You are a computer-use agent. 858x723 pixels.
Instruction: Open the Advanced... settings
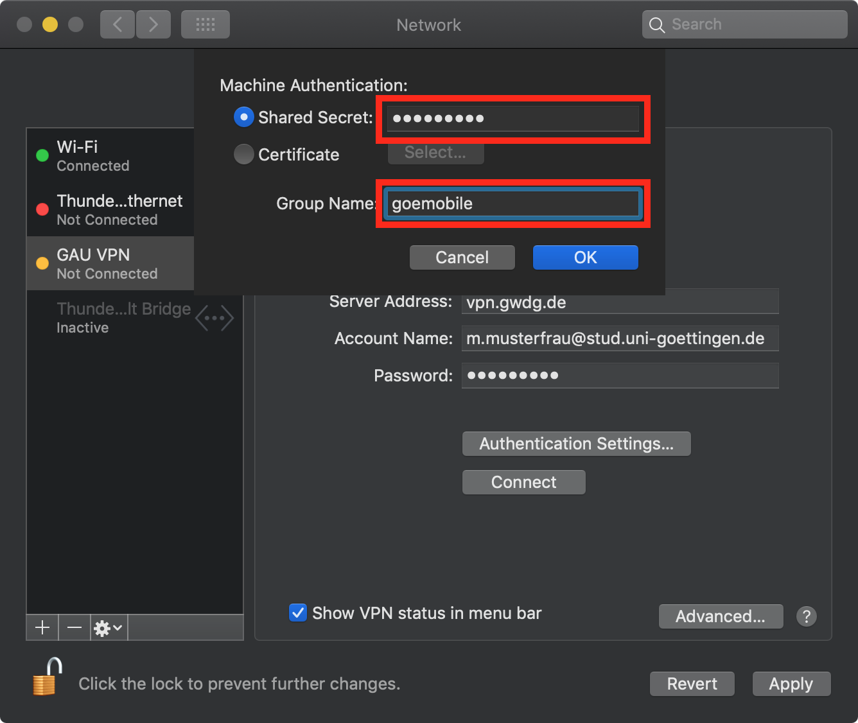(721, 616)
